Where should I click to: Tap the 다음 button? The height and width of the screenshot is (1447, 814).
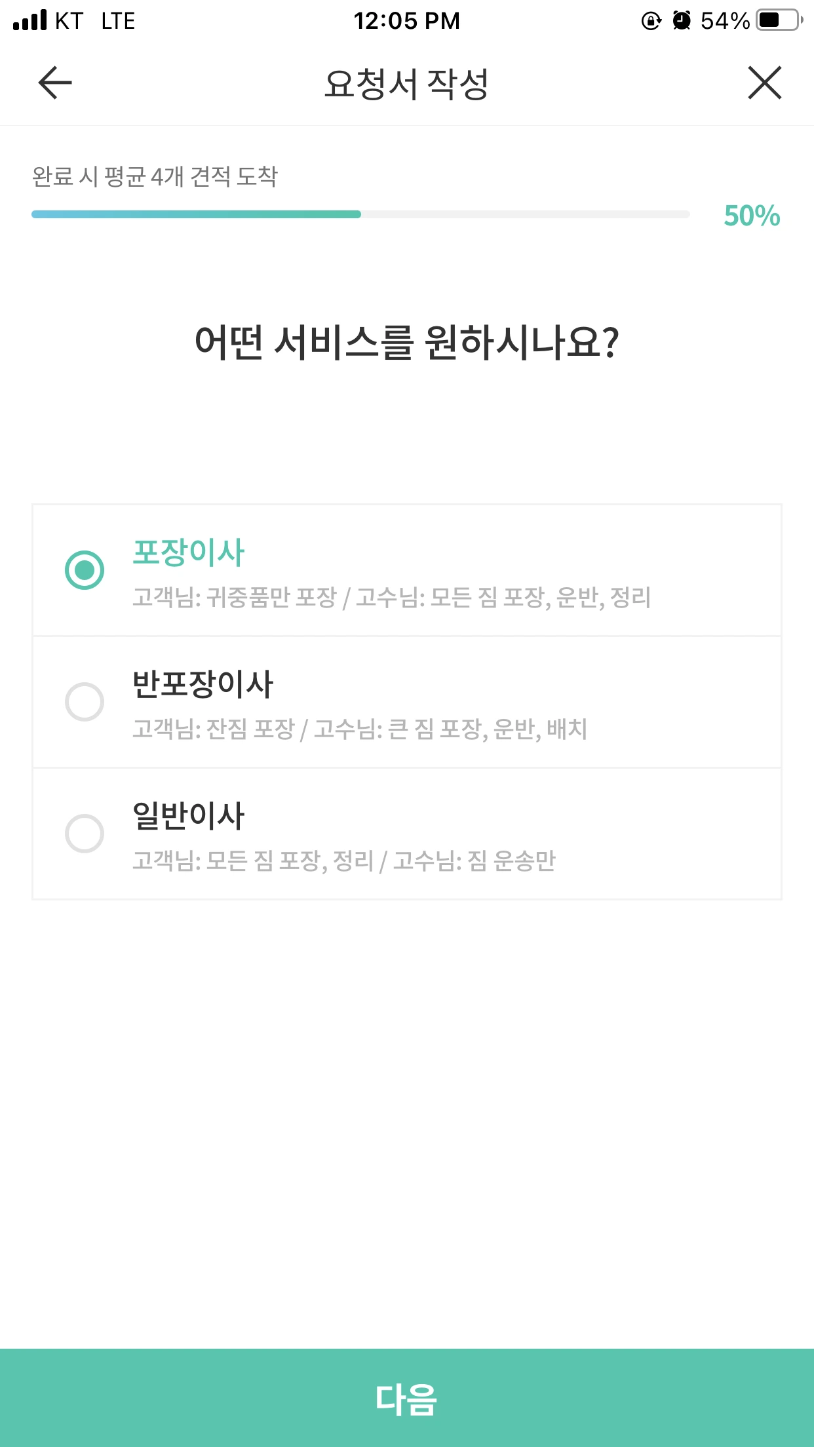coord(407,1398)
